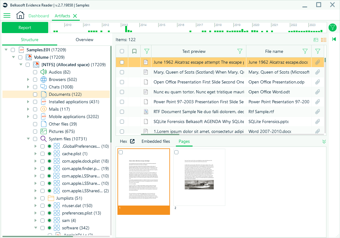Click Installed applications APP icon
The width and height of the screenshot is (340, 238).
point(44,102)
